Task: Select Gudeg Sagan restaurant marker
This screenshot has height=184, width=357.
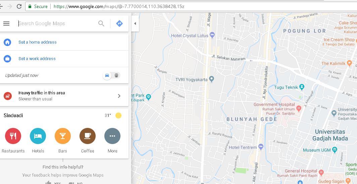Action: pyautogui.click(x=348, y=181)
